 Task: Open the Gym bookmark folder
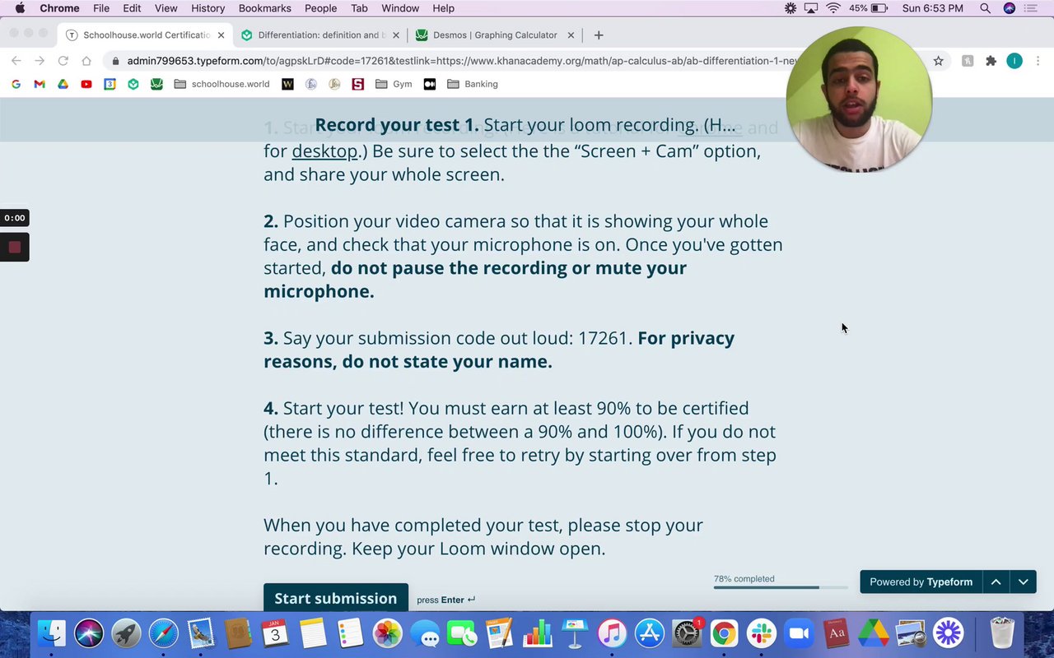[x=394, y=84]
